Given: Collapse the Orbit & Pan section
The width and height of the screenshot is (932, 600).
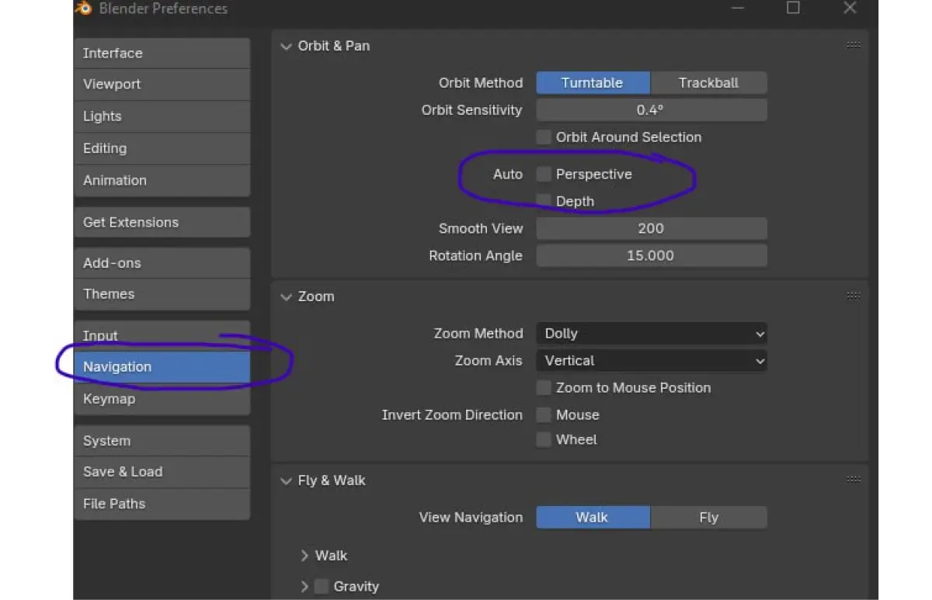Looking at the screenshot, I should coord(287,47).
